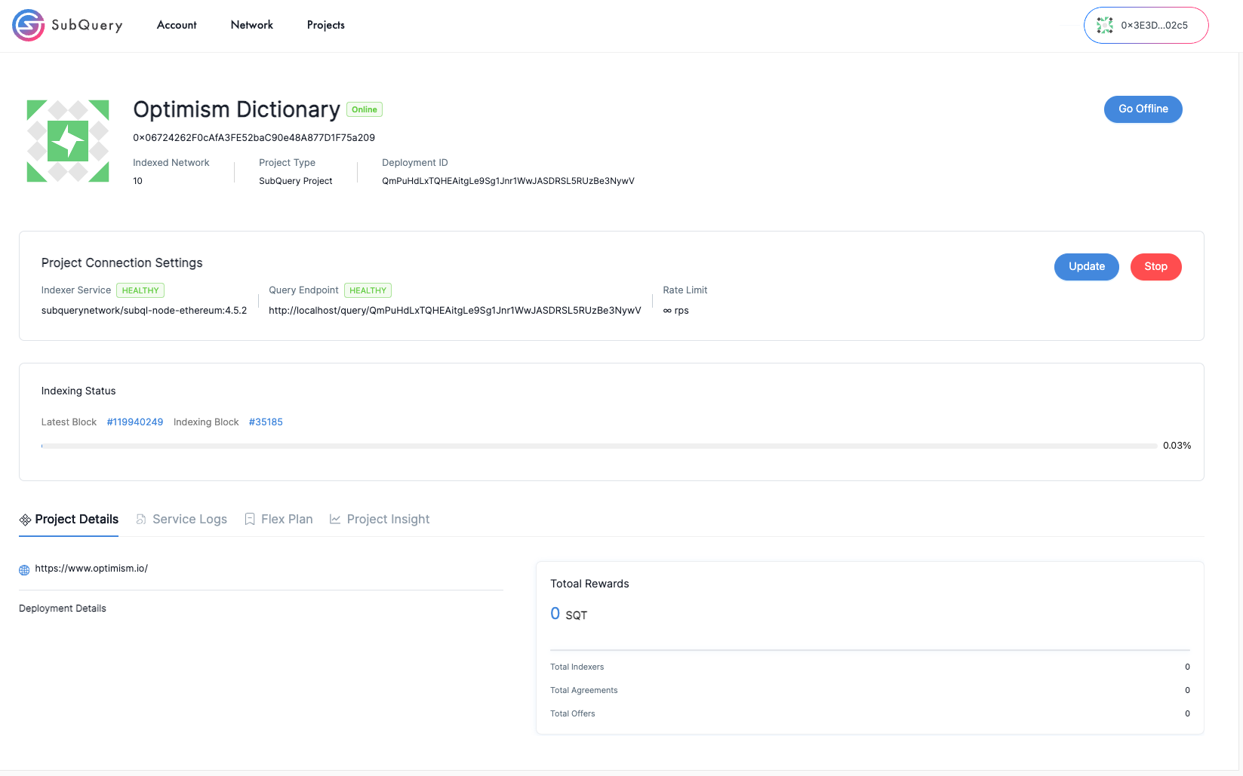Viewport: 1243px width, 776px height.
Task: Click the Go Offline button
Action: [1143, 109]
